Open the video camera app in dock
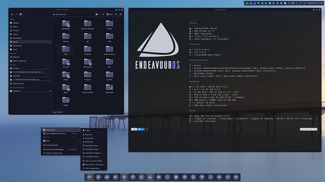325x182 pixels. point(219,177)
